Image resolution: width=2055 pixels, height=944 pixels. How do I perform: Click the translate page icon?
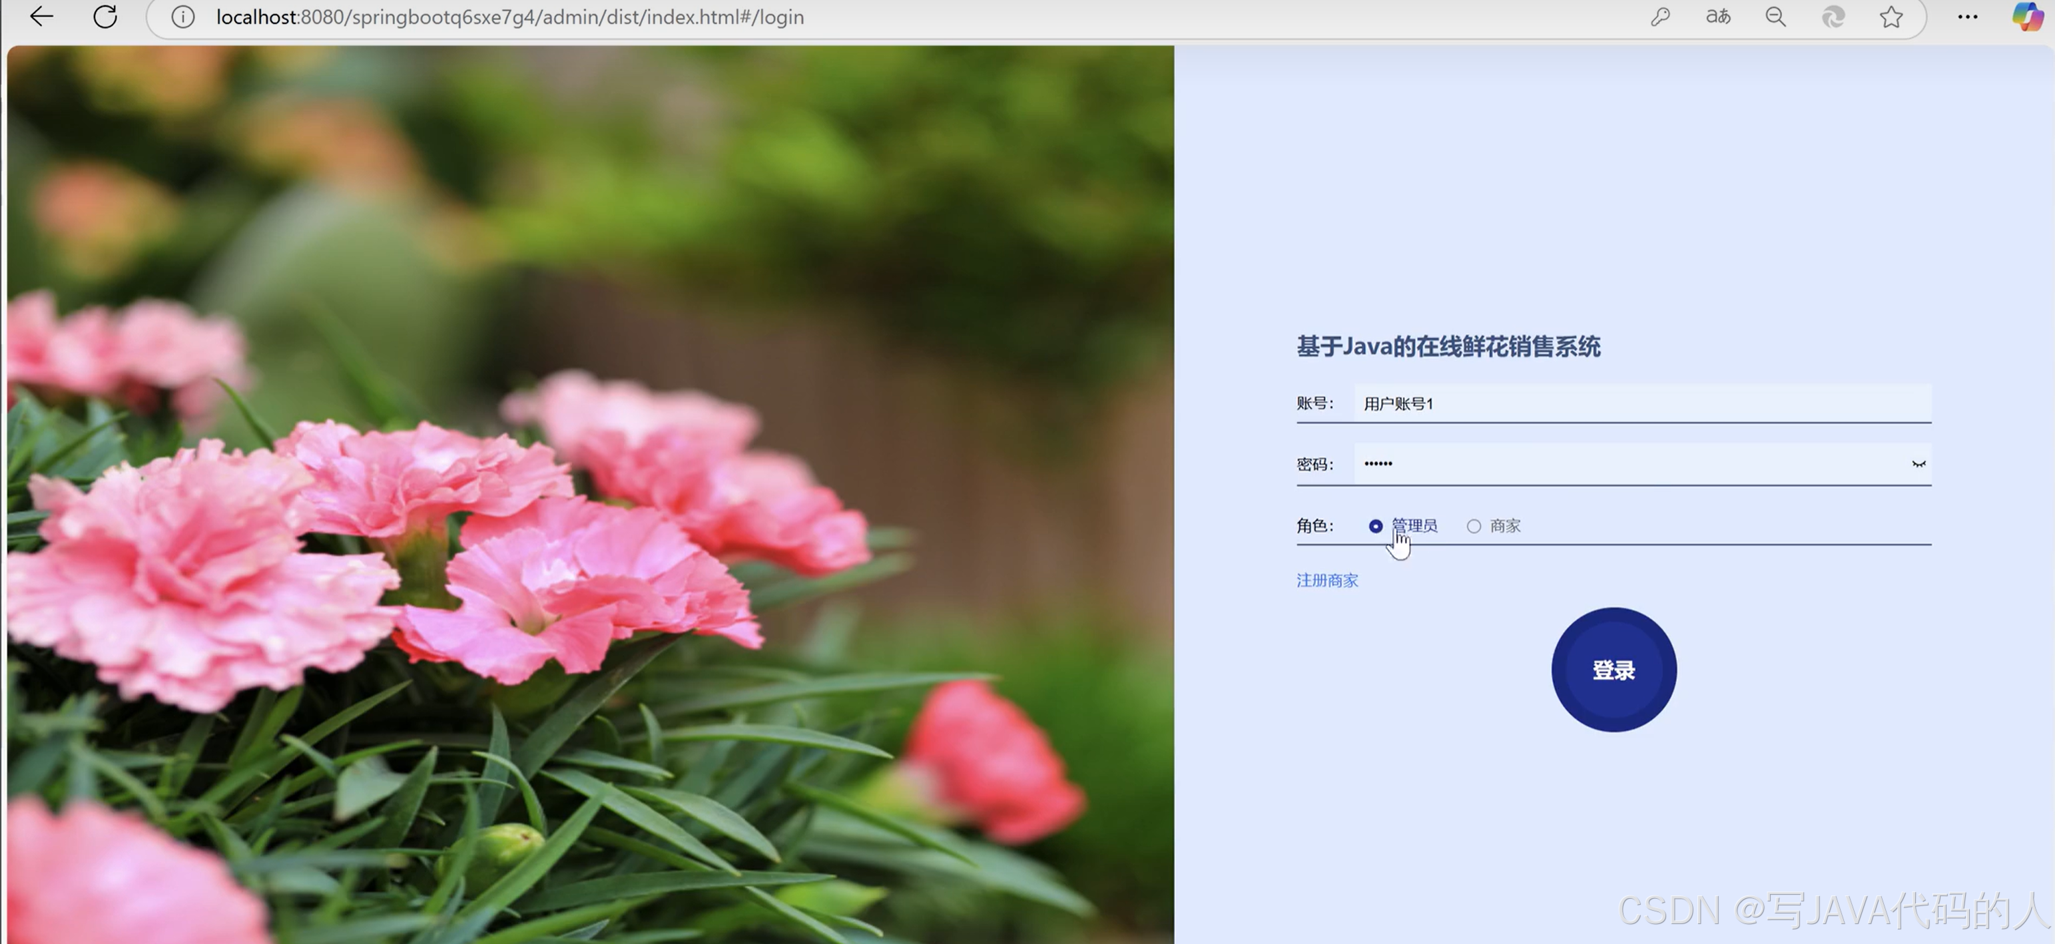[x=1717, y=17]
